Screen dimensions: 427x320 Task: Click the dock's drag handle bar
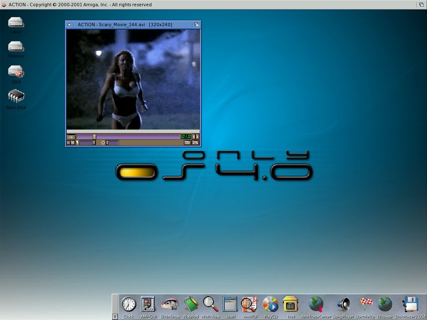click(x=115, y=304)
